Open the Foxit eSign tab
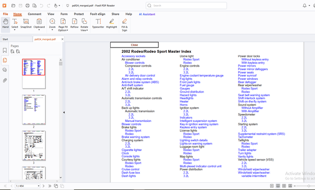 tap(98, 14)
